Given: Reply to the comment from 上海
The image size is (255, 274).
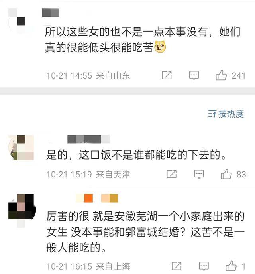Looking at the screenshot, I should pos(204,266).
